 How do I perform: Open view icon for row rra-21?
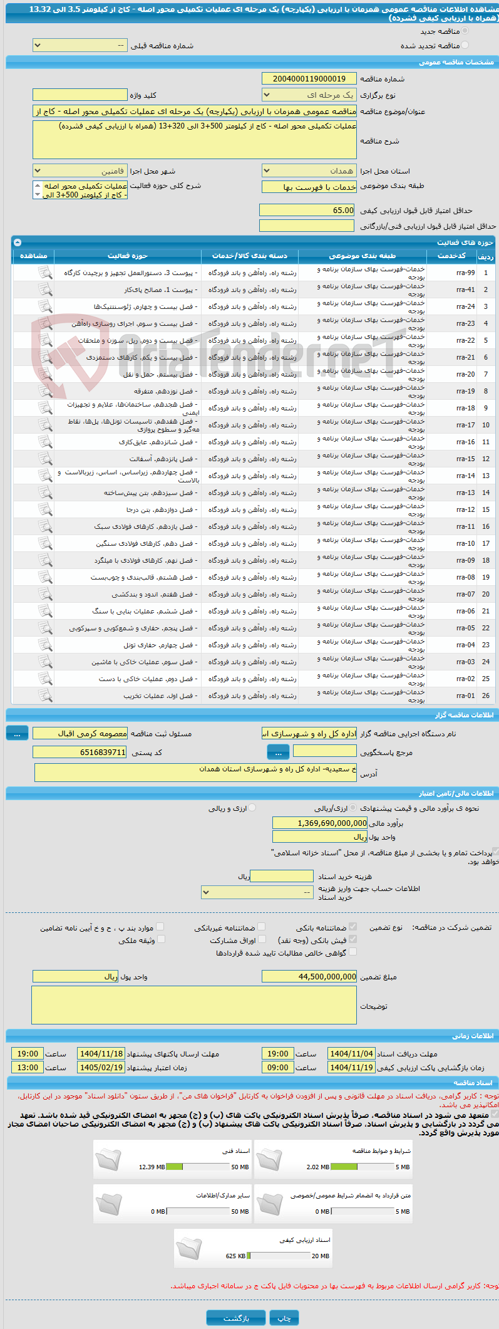(45, 357)
